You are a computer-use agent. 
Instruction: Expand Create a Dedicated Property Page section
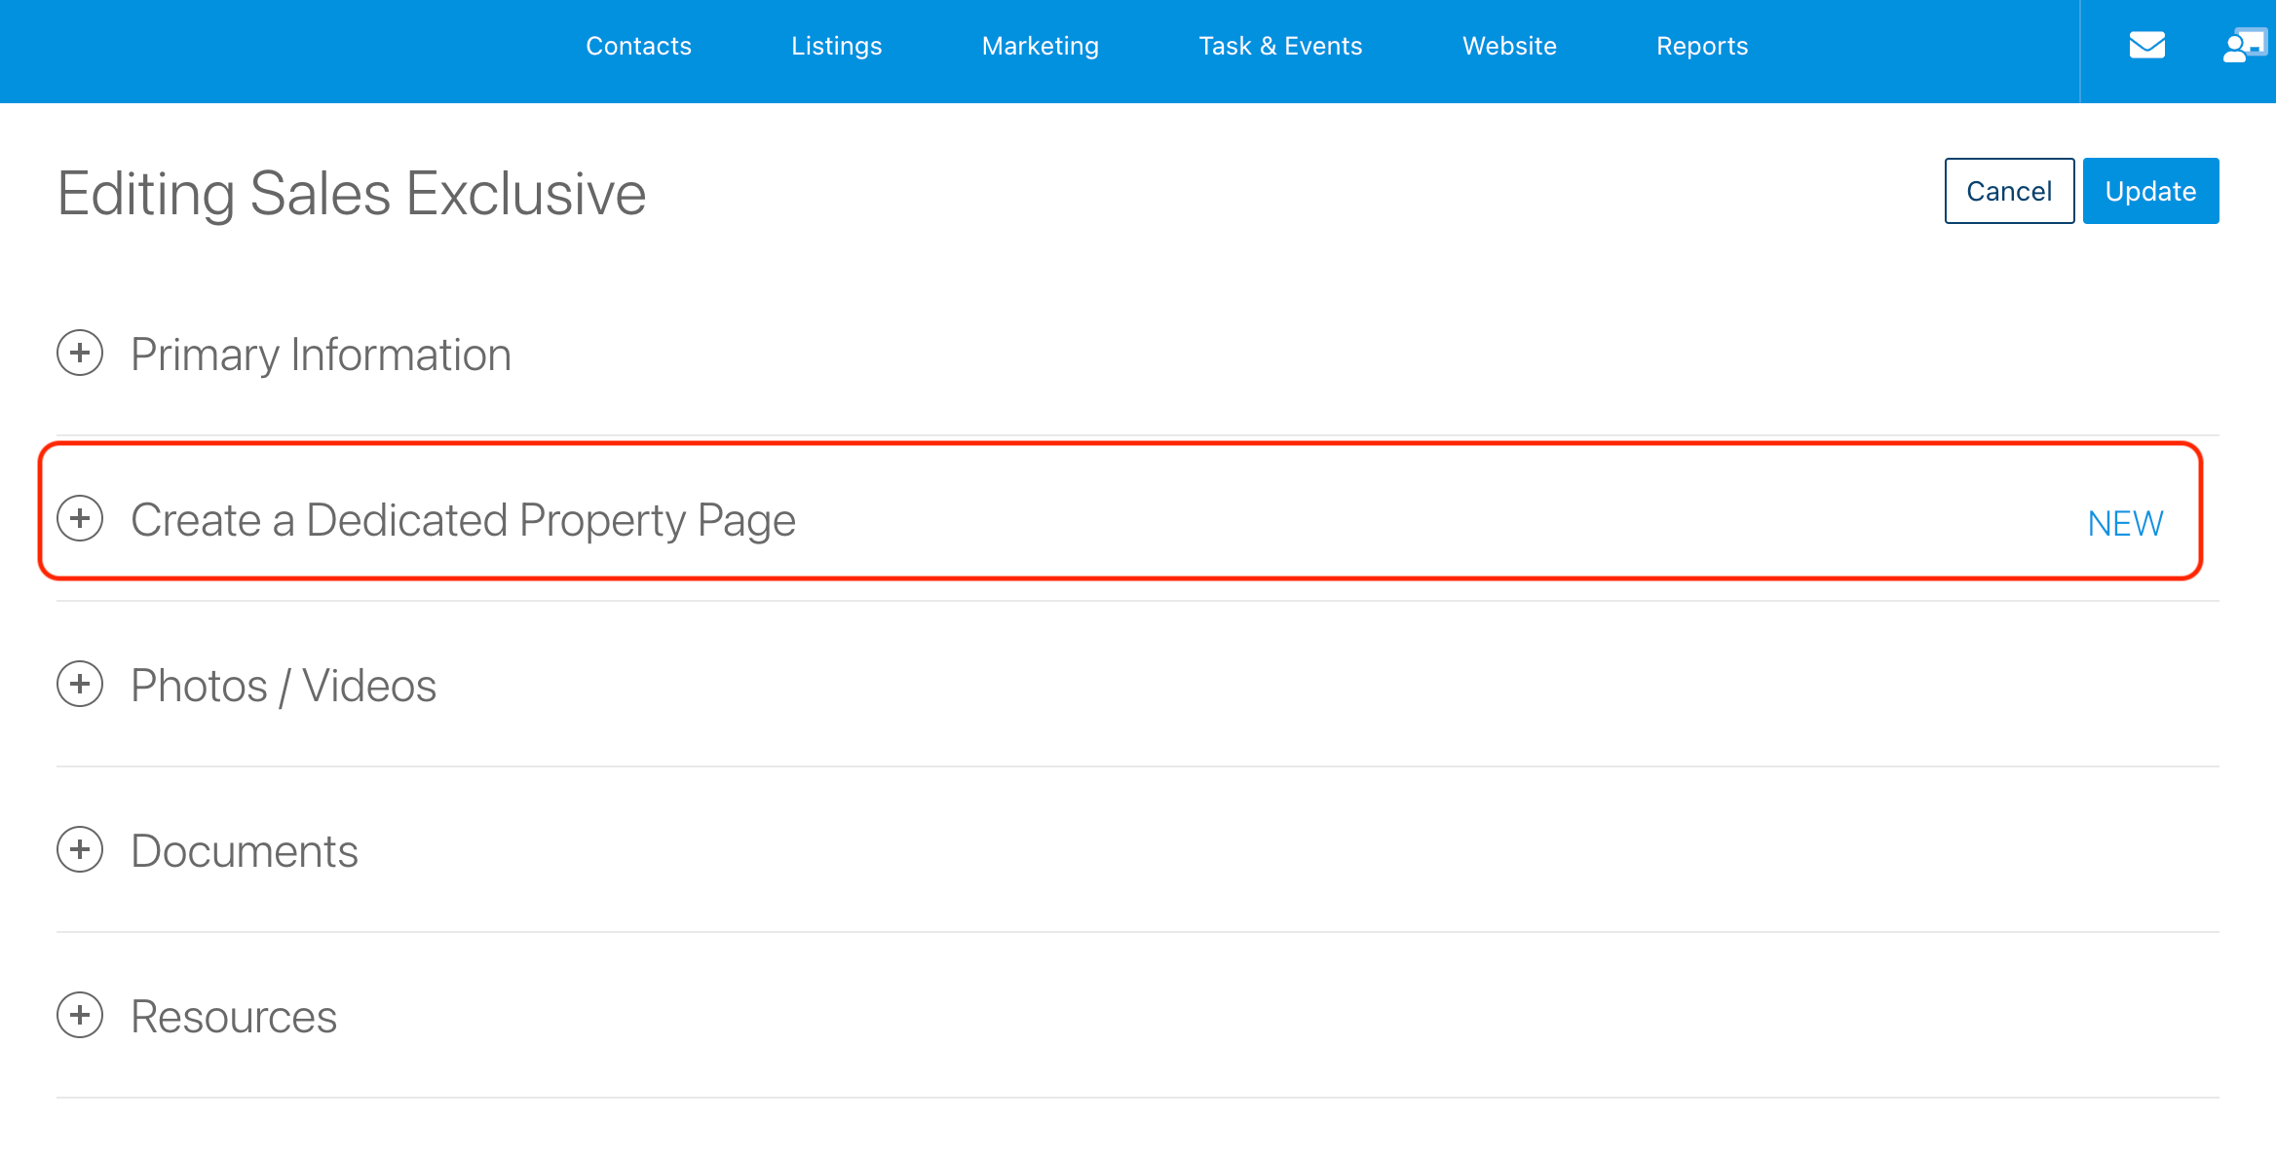point(80,518)
